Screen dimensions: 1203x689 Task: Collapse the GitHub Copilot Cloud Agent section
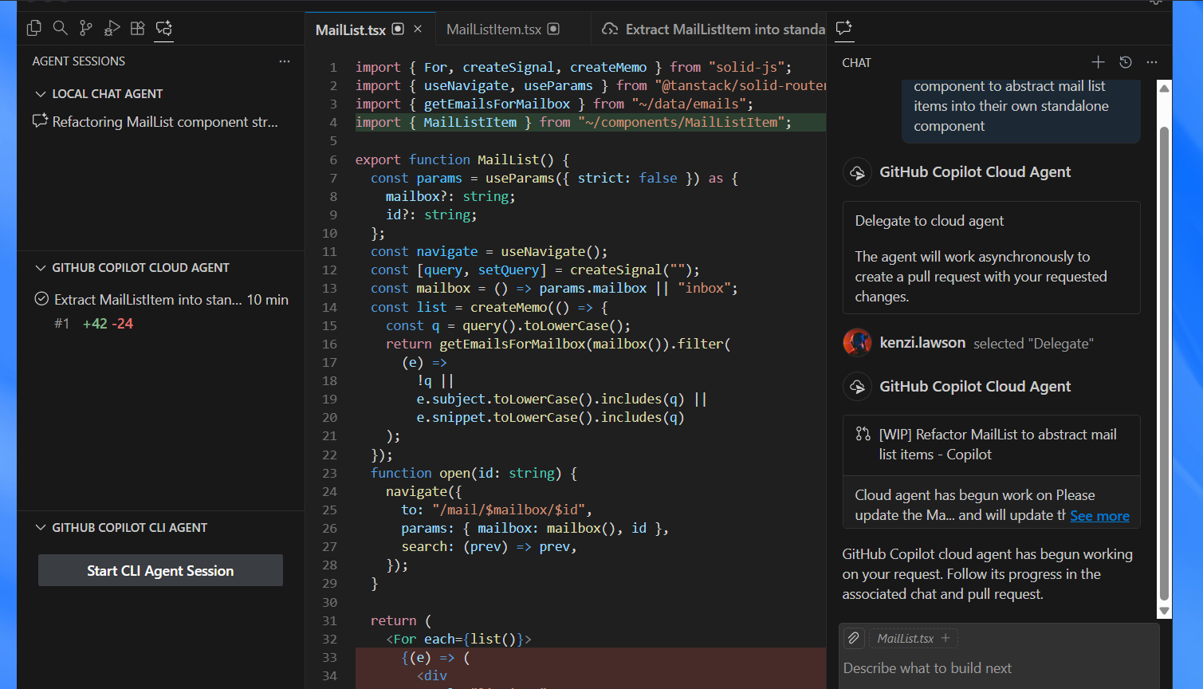click(x=41, y=268)
